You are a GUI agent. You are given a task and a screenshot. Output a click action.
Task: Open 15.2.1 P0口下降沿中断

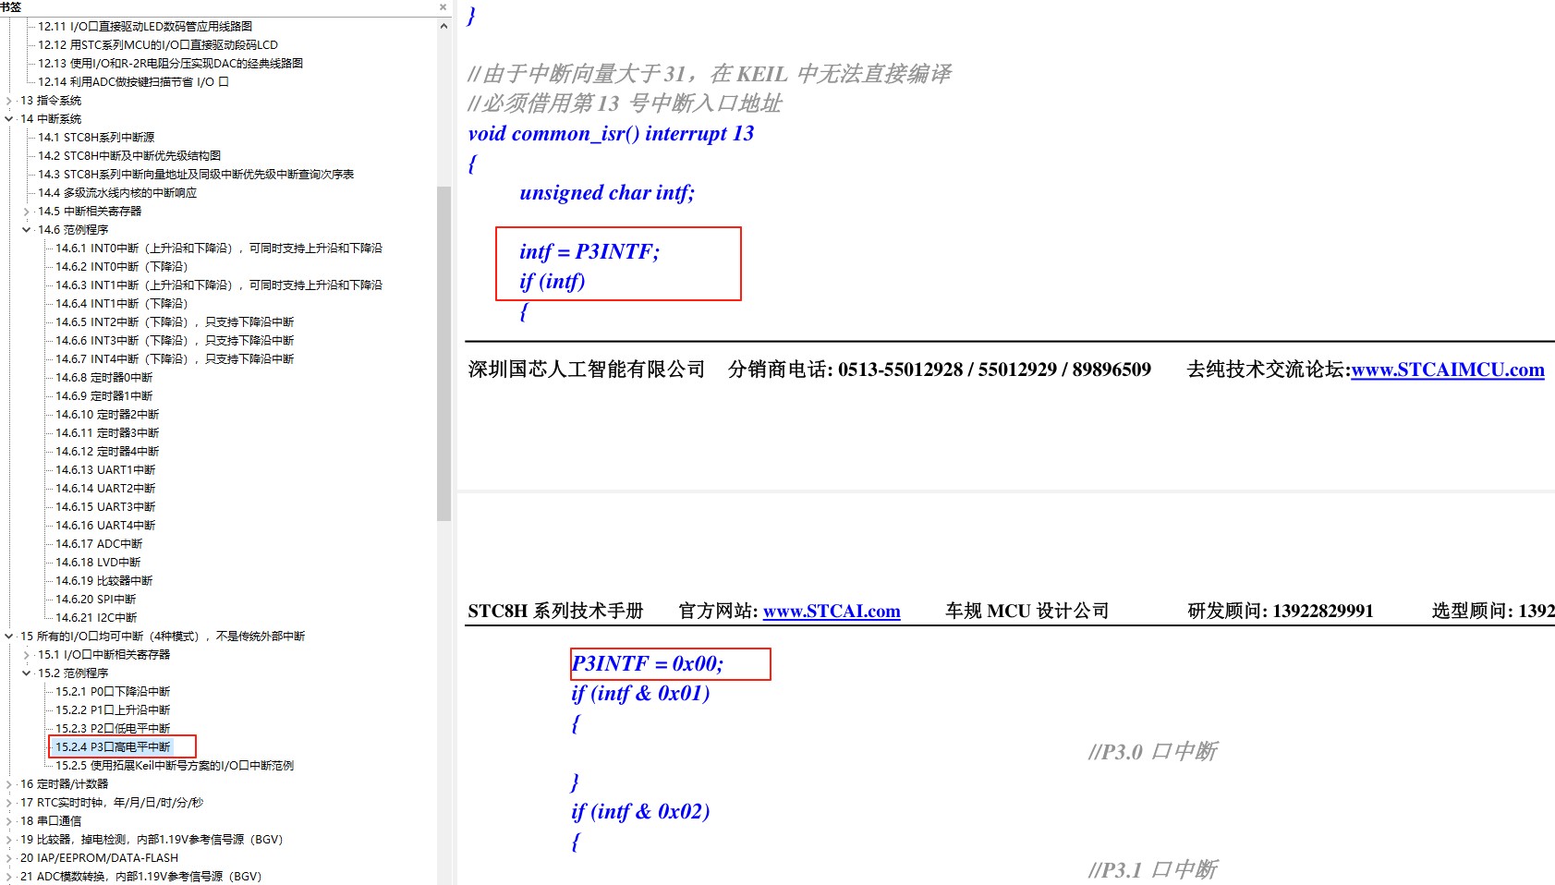click(113, 692)
